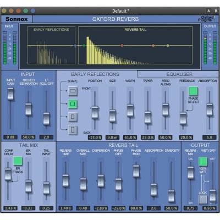Click the Feed Along fader handle
Image resolution: width=220 pixels, height=220 pixels.
(165, 109)
